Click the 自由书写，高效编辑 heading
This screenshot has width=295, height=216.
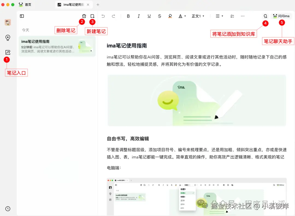(x=128, y=139)
